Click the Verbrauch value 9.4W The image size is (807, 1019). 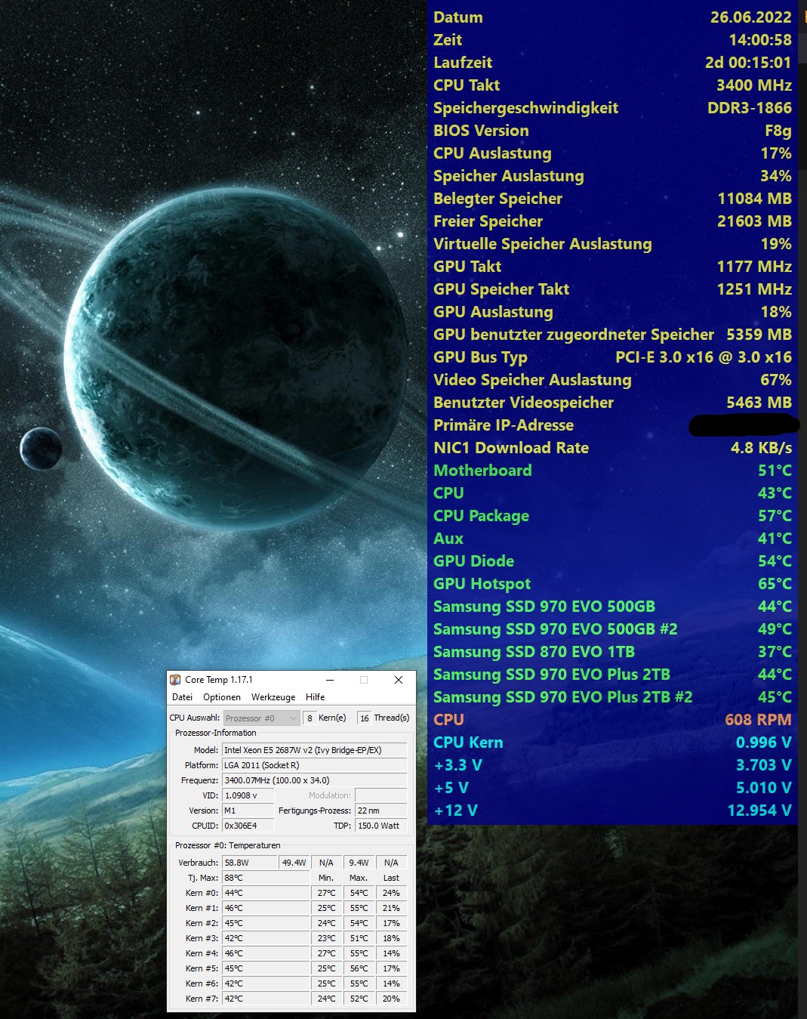359,863
